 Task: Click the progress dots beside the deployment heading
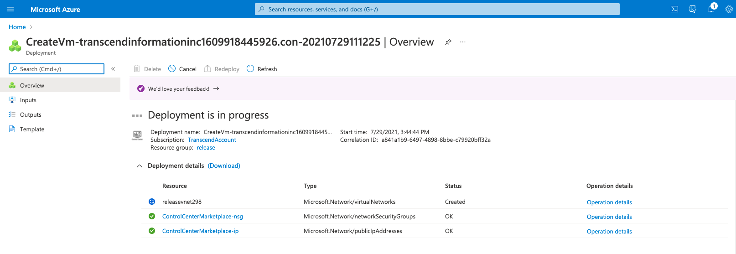(137, 115)
